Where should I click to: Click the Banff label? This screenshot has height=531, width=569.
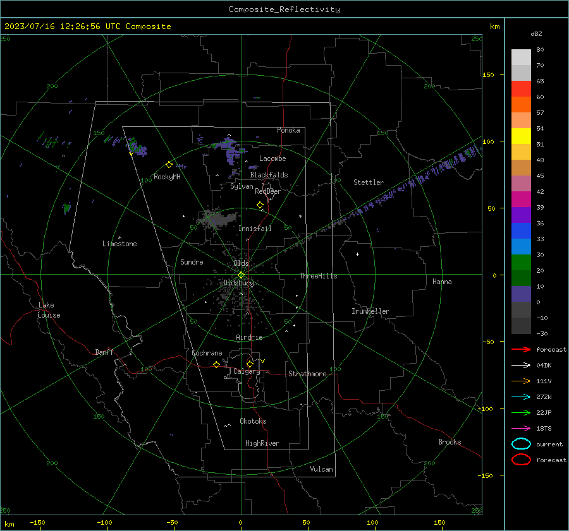click(104, 352)
